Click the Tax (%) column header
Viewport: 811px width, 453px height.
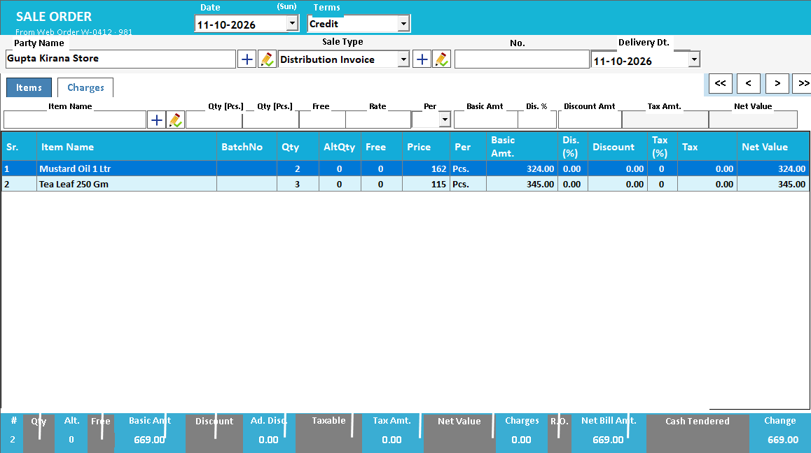(x=662, y=147)
